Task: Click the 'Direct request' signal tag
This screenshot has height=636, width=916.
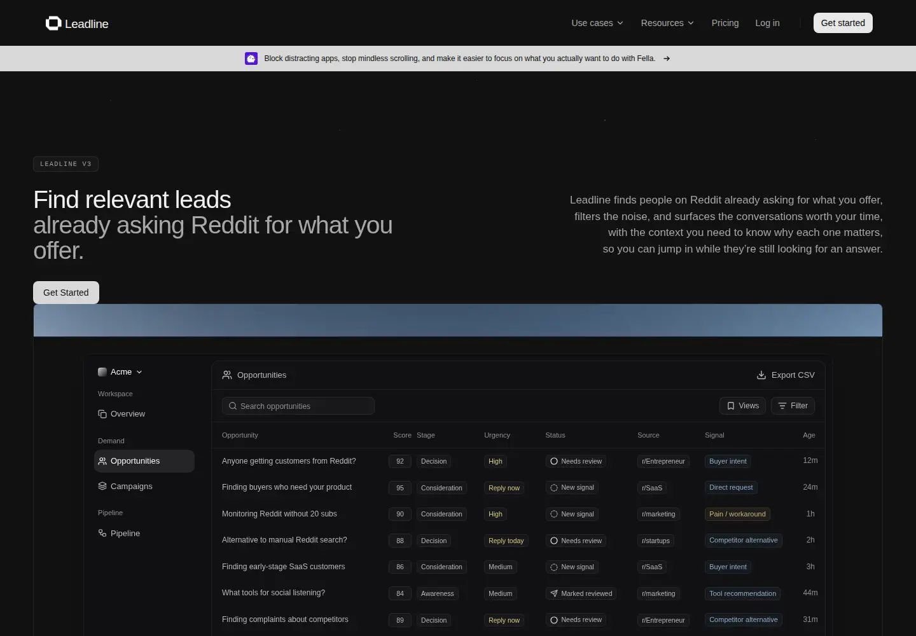Action: point(731,488)
